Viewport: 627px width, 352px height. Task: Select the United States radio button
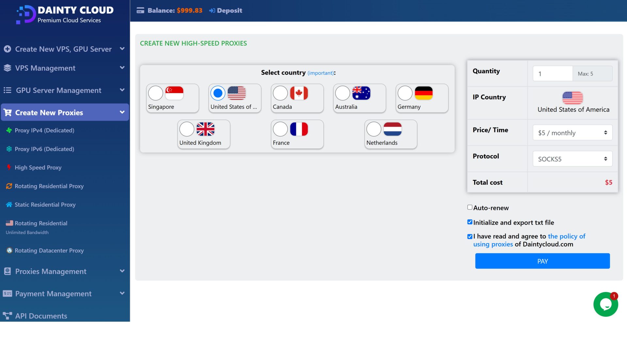[x=218, y=93]
